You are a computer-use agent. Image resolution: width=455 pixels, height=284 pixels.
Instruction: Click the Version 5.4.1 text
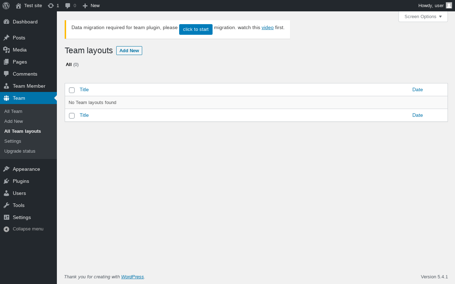[434, 277]
